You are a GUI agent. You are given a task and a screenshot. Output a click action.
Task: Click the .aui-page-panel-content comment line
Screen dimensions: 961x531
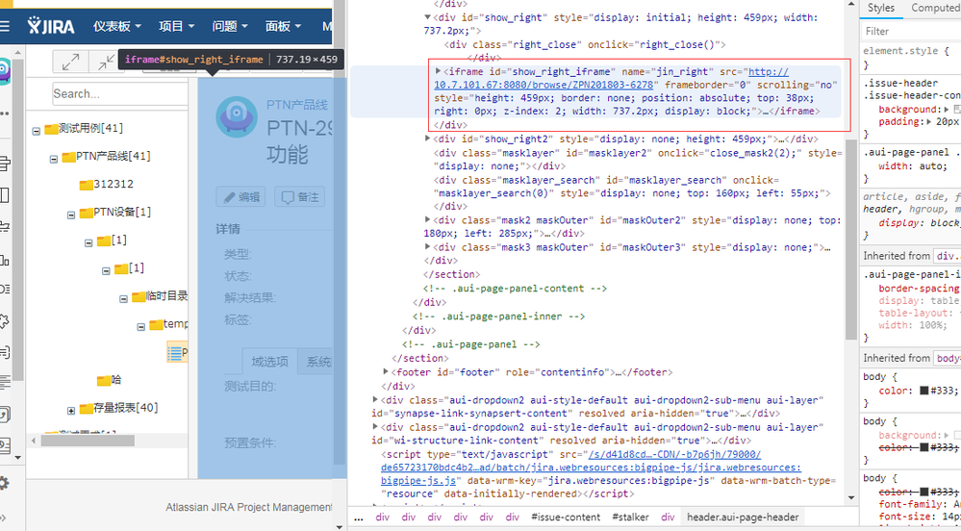click(515, 289)
